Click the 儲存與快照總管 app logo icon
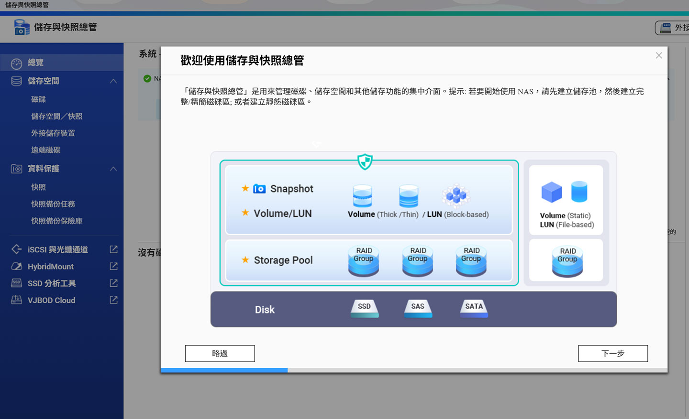This screenshot has width=689, height=419. coord(22,27)
